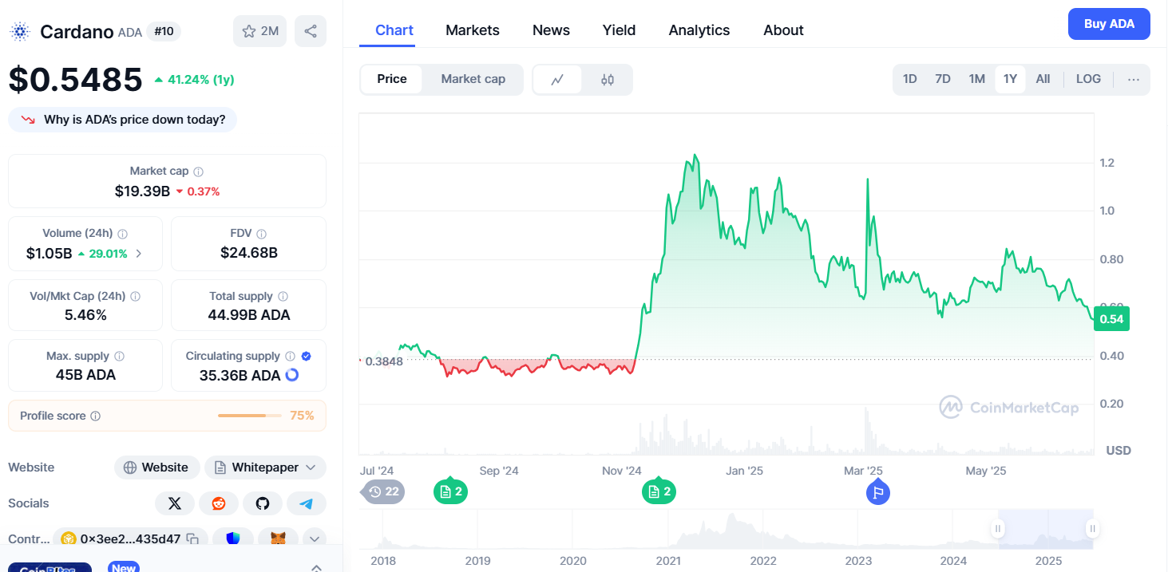1168x572 pixels.
Task: Open the Yield tab
Action: point(619,30)
